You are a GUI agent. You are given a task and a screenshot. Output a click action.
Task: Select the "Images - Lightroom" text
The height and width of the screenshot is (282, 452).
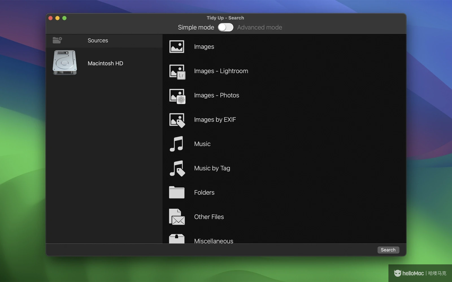click(221, 71)
